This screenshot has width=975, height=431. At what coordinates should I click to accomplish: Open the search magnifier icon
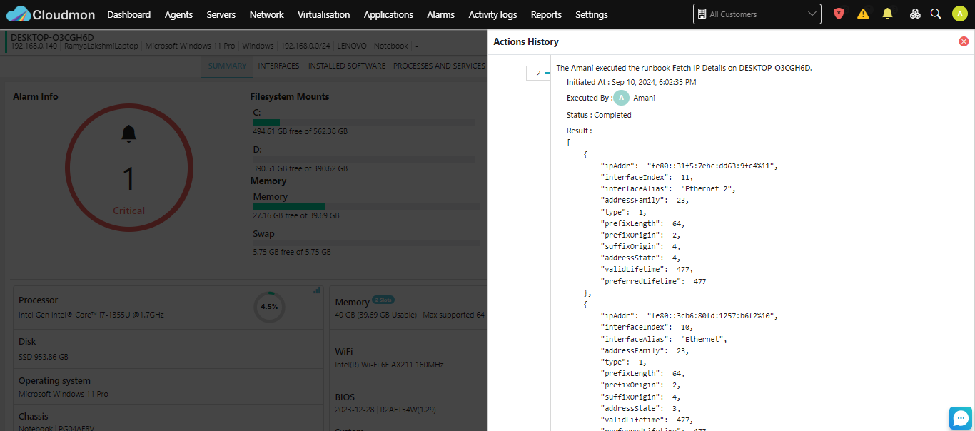(x=936, y=14)
